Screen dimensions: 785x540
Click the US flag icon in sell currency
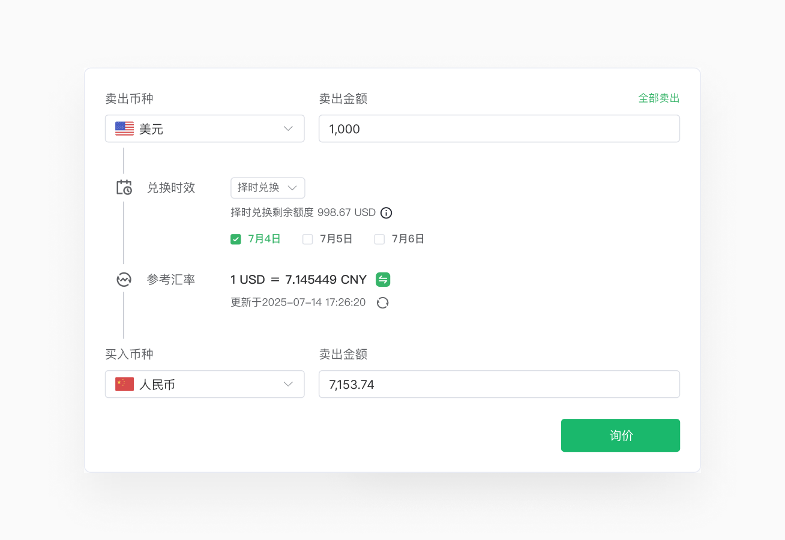tap(125, 129)
